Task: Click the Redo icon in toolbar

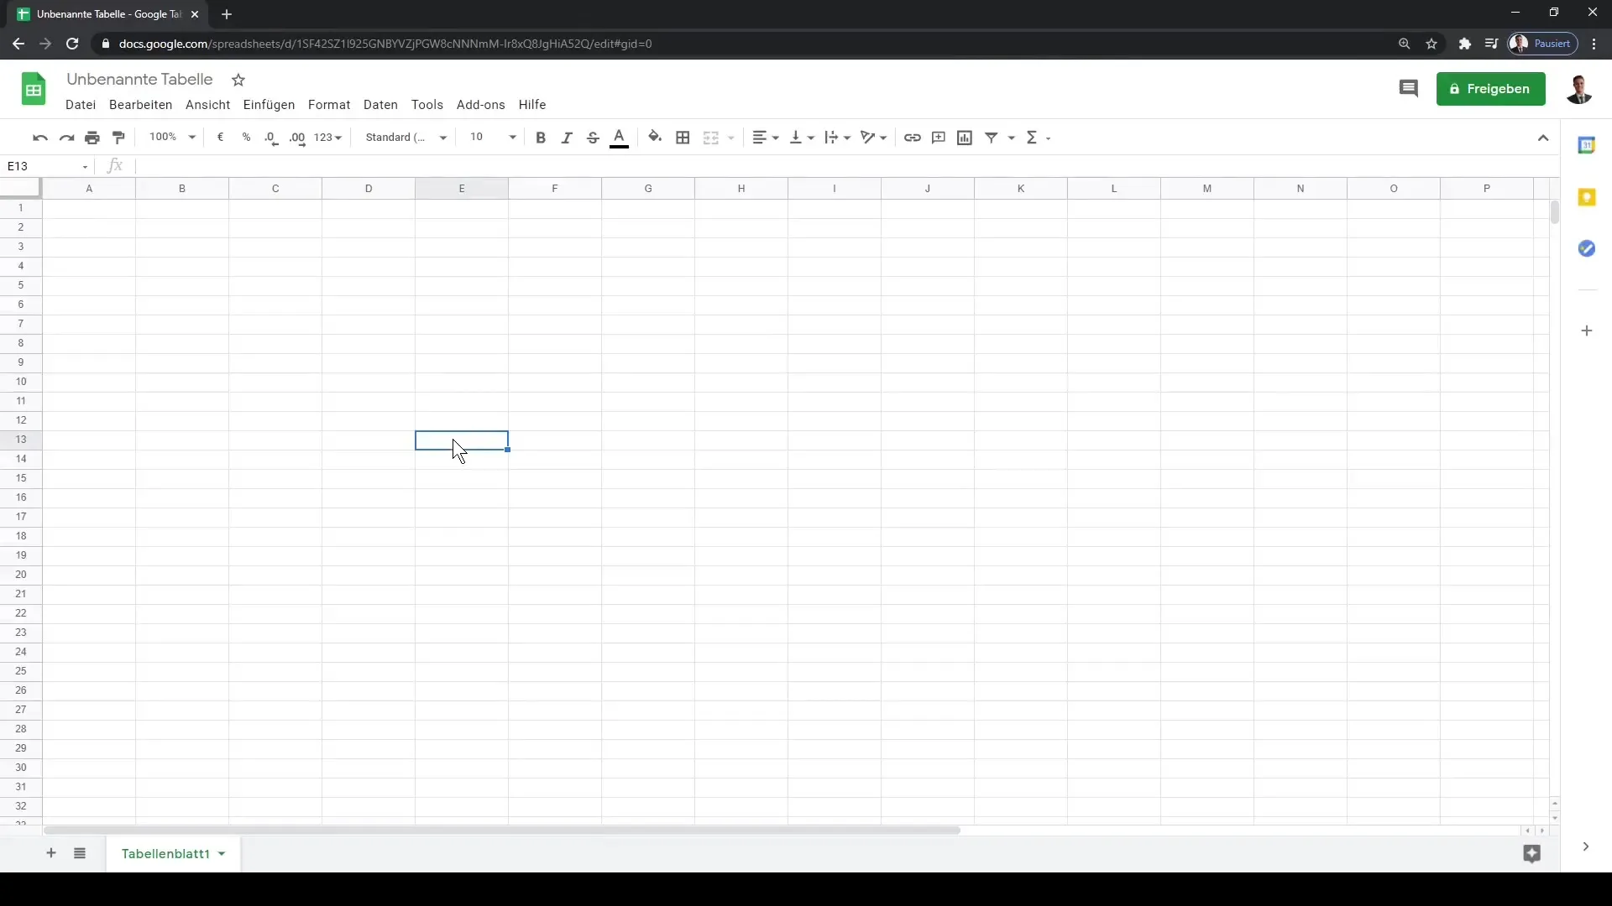Action: pyautogui.click(x=66, y=138)
